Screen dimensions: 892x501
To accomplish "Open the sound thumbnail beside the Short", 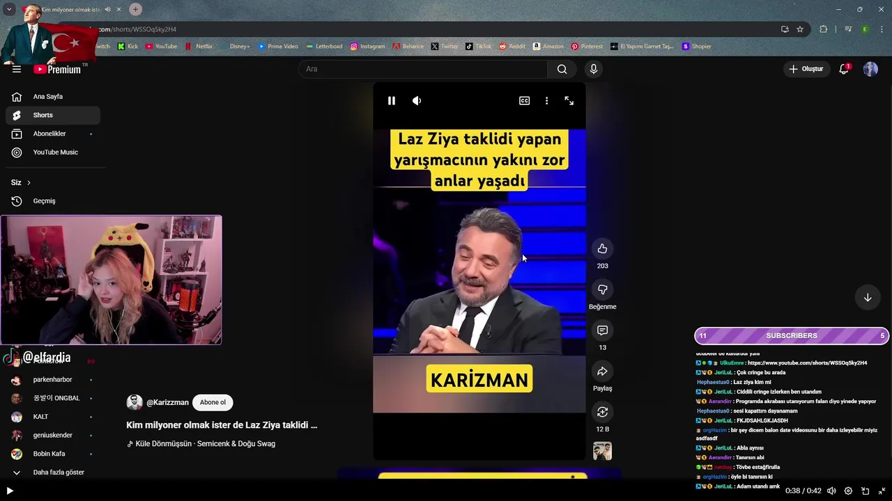I will point(603,451).
